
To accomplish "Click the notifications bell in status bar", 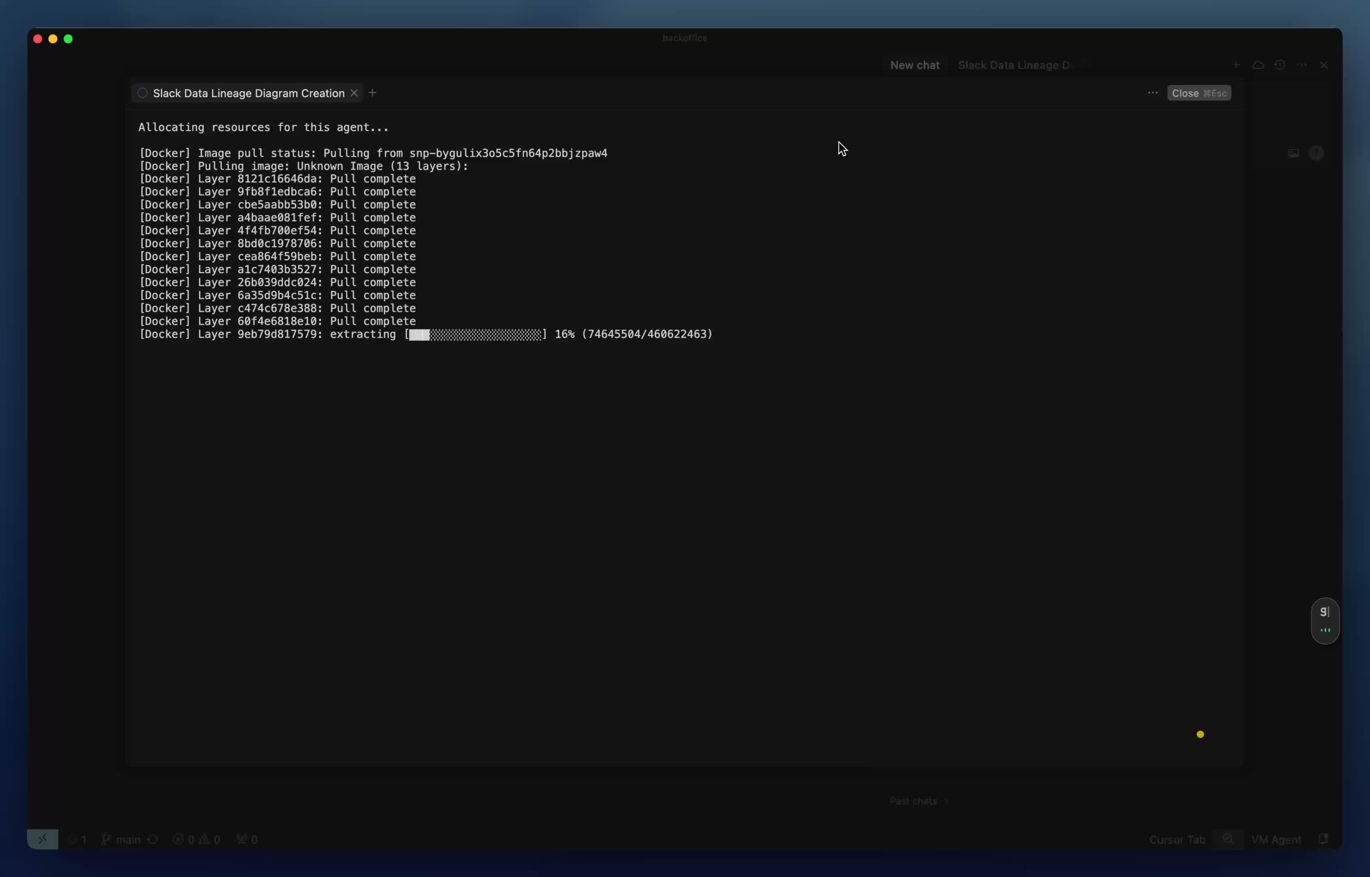I will tap(1323, 839).
